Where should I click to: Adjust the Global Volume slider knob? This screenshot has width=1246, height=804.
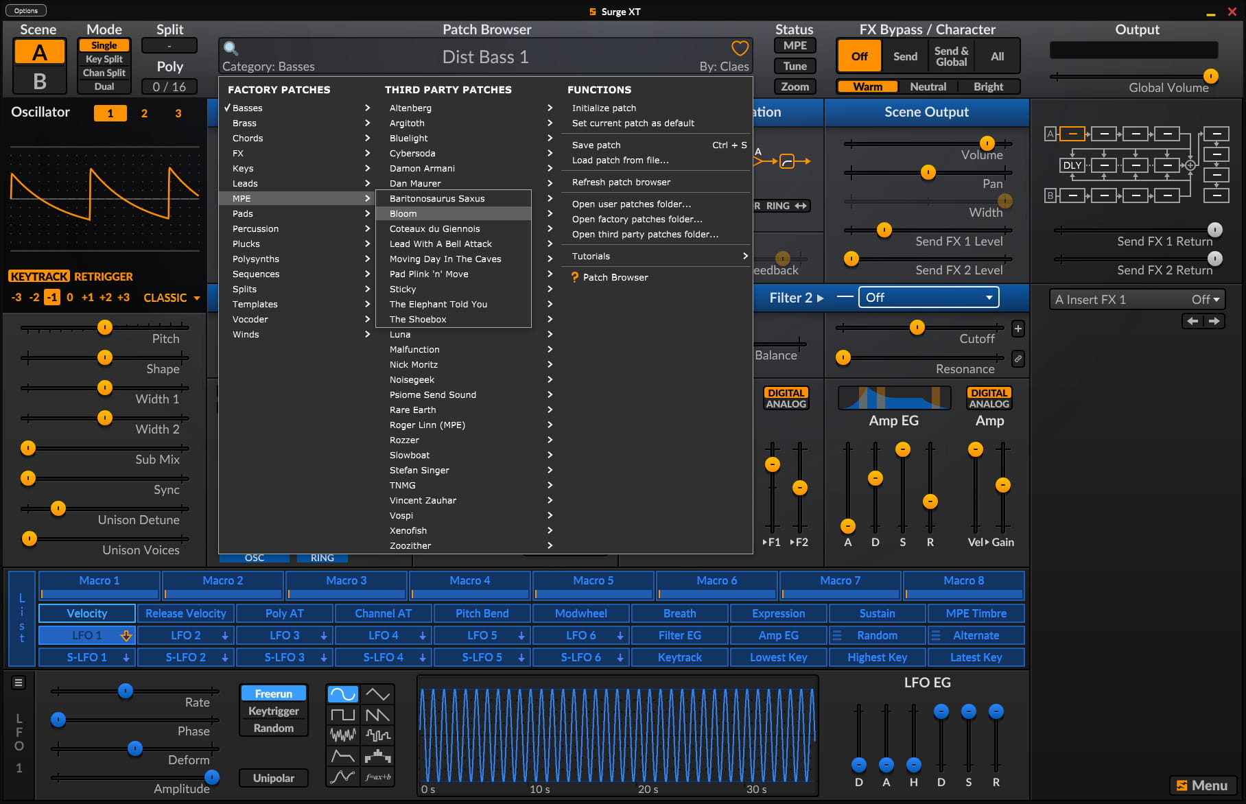point(1211,76)
